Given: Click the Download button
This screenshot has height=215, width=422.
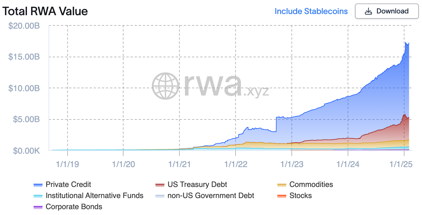Looking at the screenshot, I should click(387, 11).
